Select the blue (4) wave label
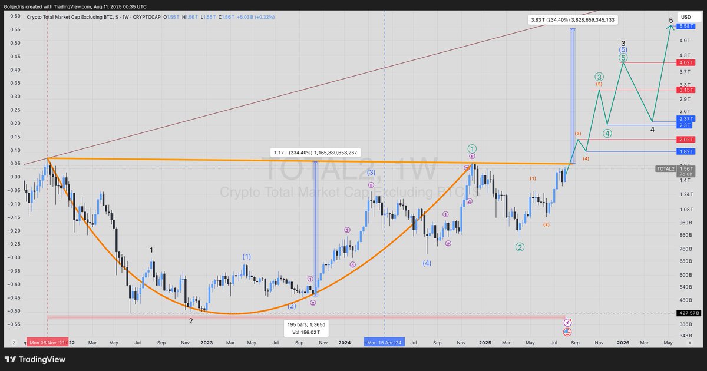 click(x=427, y=263)
